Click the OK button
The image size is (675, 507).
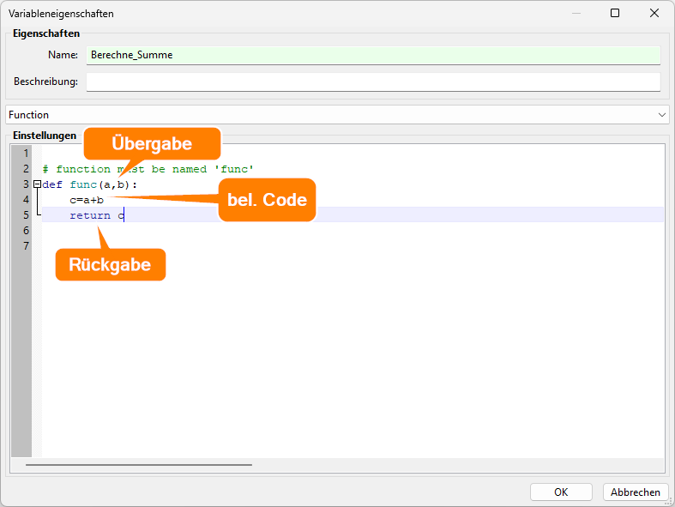561,492
